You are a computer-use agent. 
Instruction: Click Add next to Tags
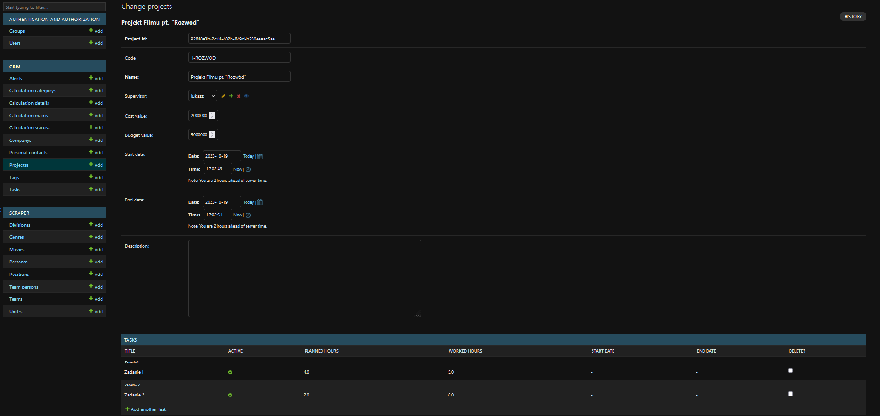(x=96, y=177)
